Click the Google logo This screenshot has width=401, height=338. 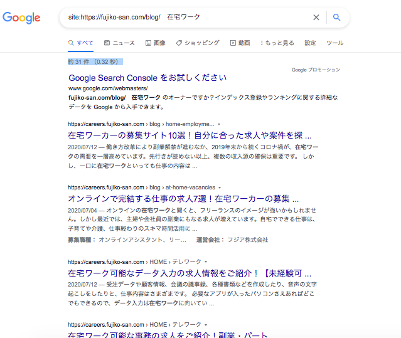pyautogui.click(x=21, y=18)
